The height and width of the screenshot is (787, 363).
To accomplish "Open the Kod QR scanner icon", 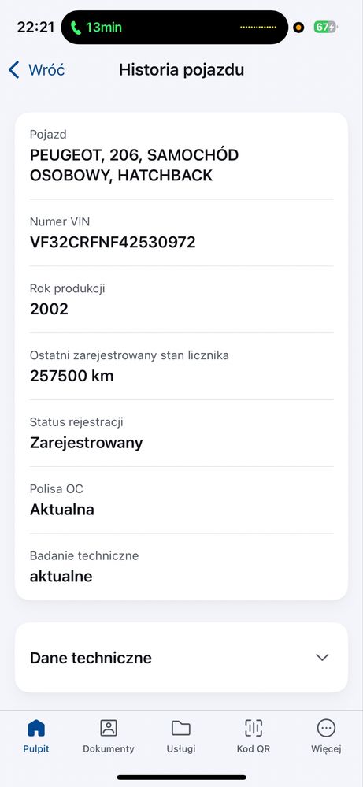I will [x=254, y=728].
